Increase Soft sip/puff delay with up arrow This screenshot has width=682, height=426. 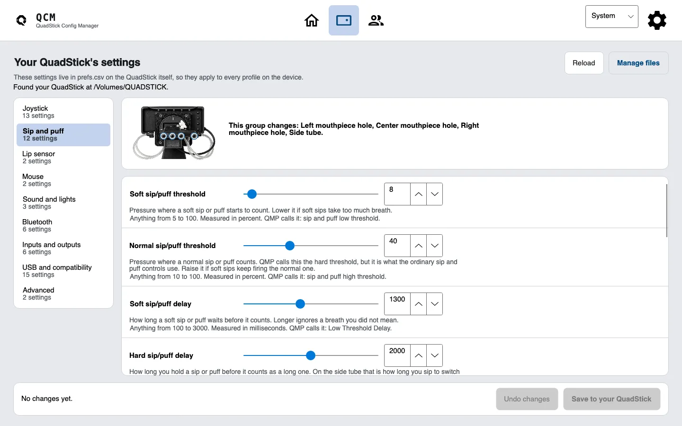click(x=419, y=304)
